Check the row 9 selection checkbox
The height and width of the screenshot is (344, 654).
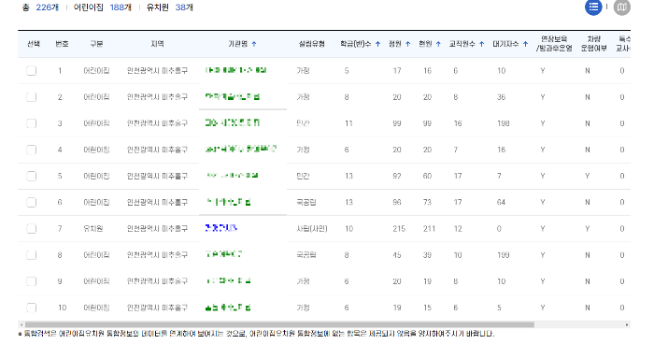31,281
